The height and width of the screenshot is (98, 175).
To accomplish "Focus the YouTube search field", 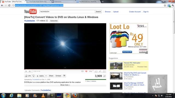I will 67,11.
